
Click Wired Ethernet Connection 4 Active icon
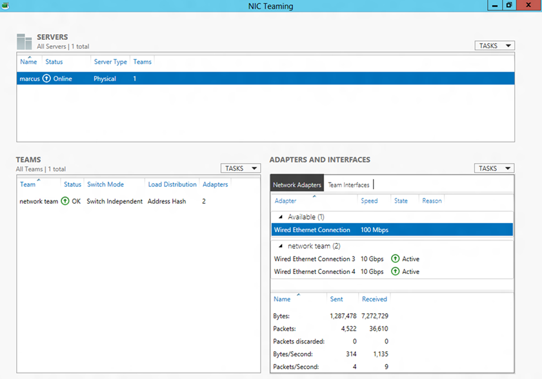tap(396, 272)
